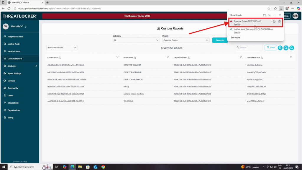Click the Generate button
Screen dimensions: 302x170
coord(220,40)
